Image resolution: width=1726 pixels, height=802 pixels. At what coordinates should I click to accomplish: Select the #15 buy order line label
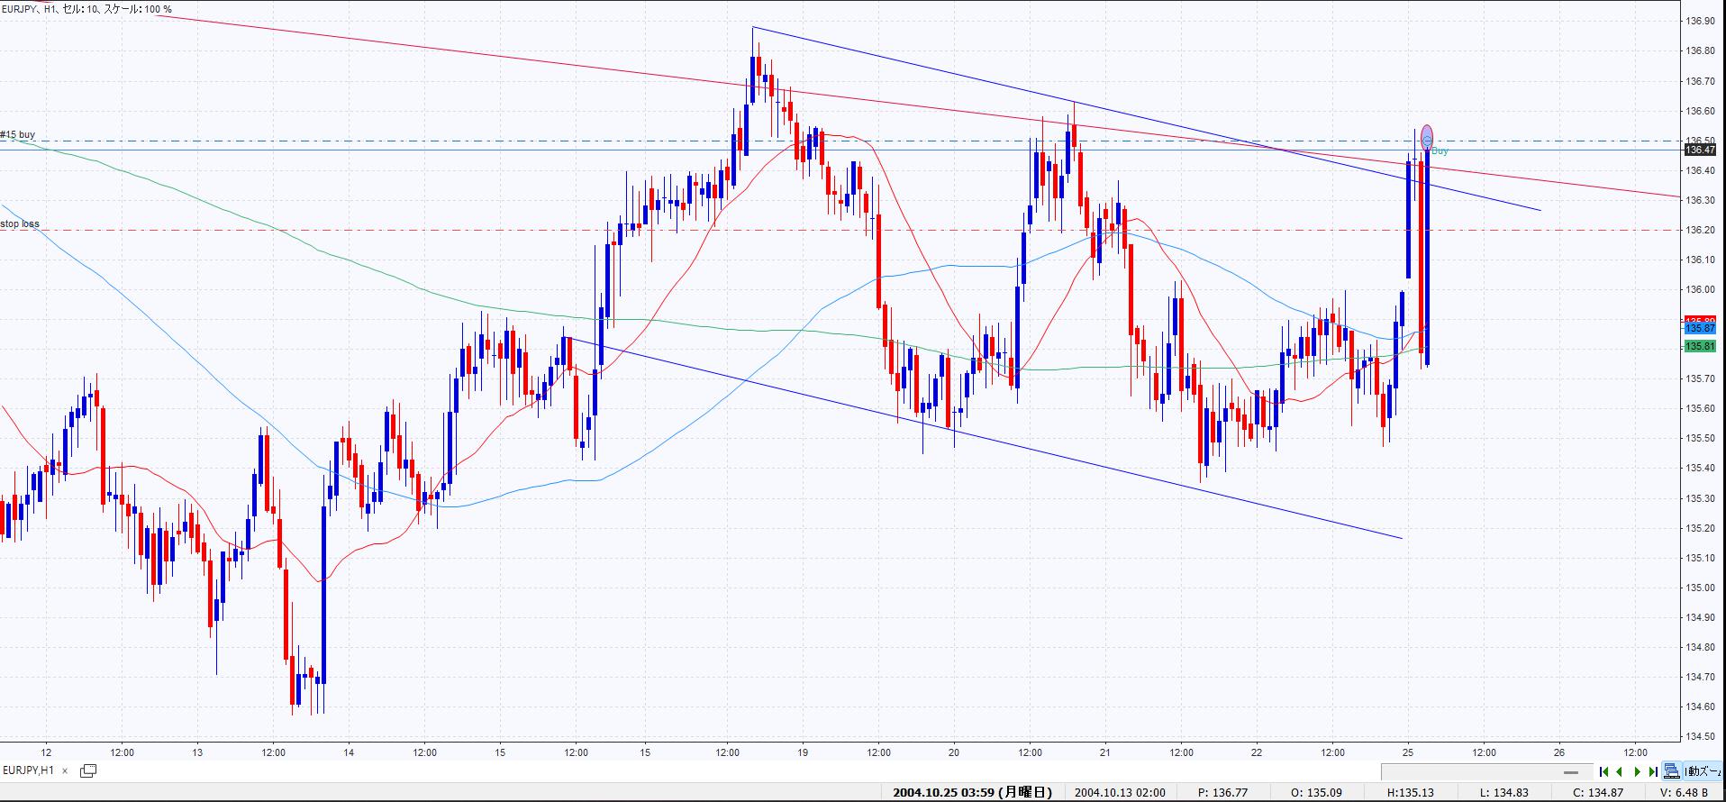(x=18, y=135)
